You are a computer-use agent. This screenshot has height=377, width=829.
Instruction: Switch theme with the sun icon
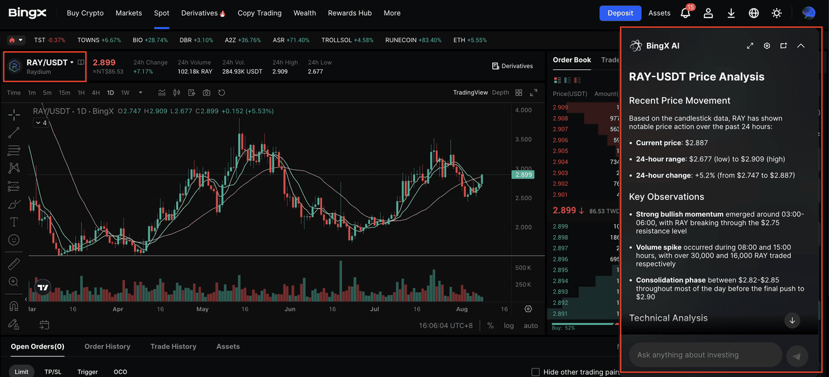[777, 13]
